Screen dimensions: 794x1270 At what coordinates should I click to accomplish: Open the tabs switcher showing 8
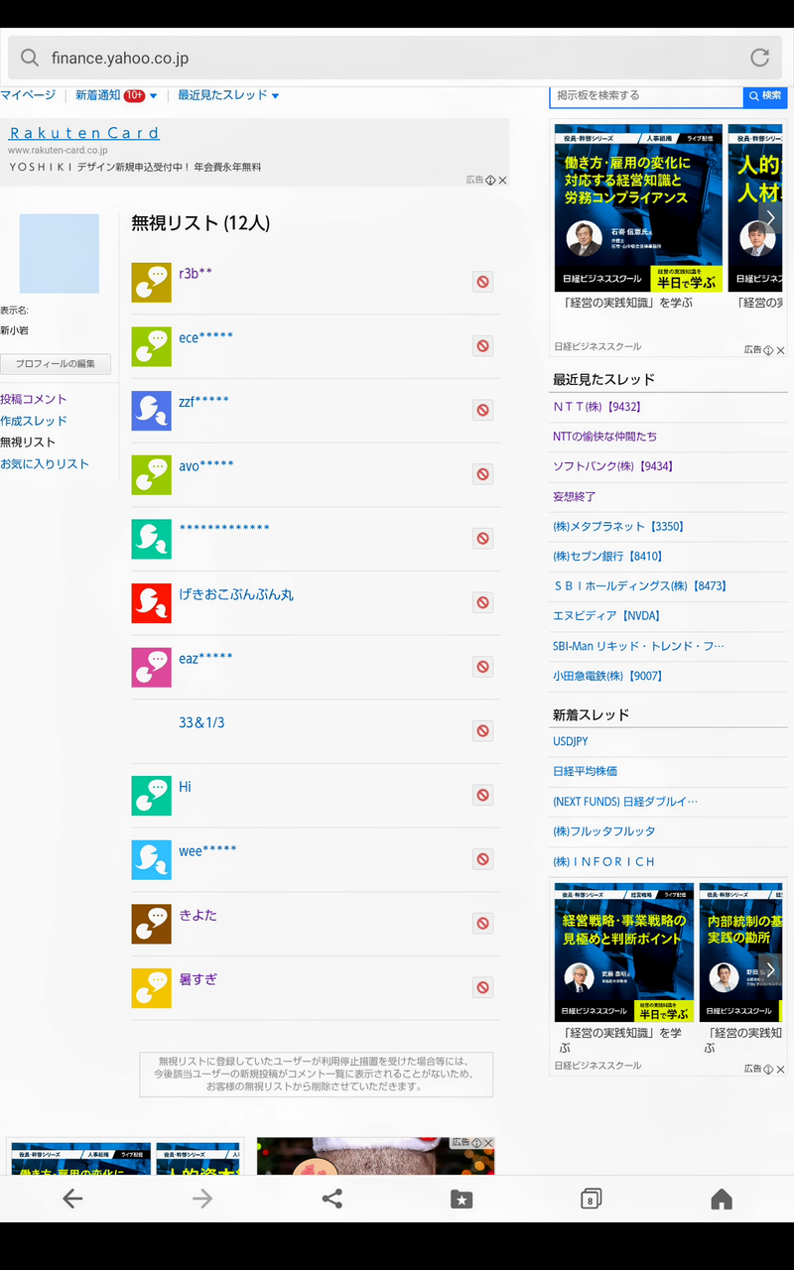point(591,1199)
